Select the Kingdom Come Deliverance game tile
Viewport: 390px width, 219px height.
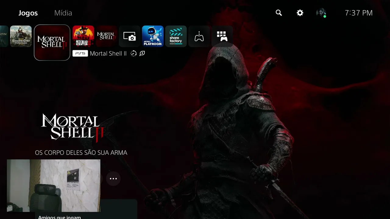click(21, 36)
